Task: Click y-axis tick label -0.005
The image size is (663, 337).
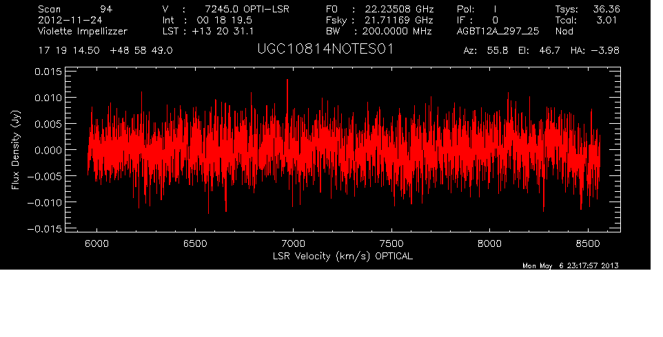Action: (44, 177)
